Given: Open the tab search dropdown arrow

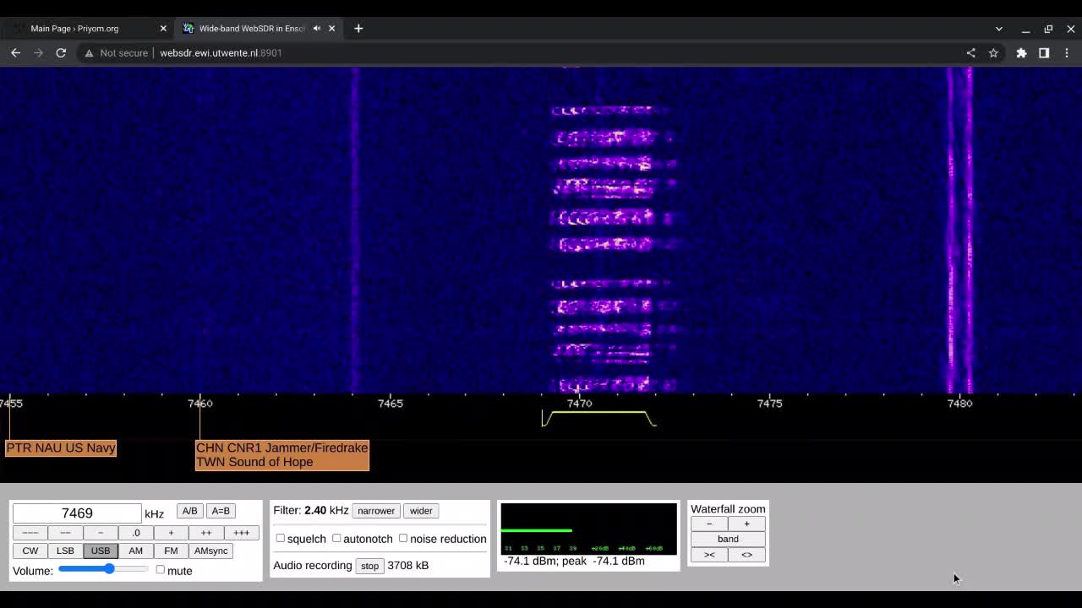Looking at the screenshot, I should pyautogui.click(x=998, y=29).
